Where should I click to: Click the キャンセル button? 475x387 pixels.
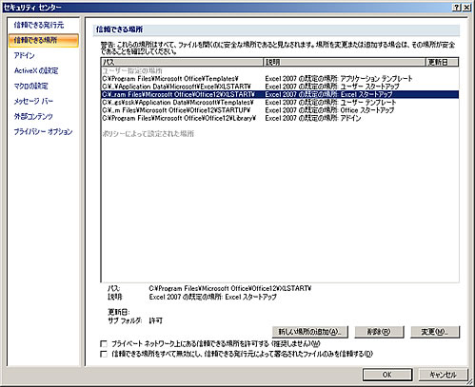tap(443, 375)
